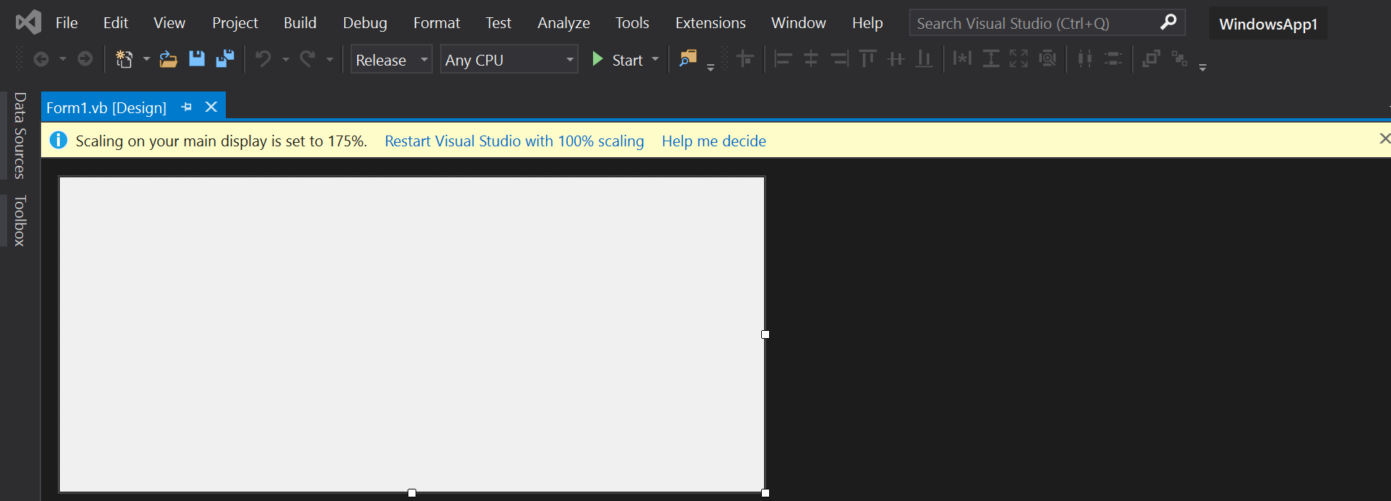The width and height of the screenshot is (1391, 501).
Task: Click the Make Same Size icon
Action: 1019,58
